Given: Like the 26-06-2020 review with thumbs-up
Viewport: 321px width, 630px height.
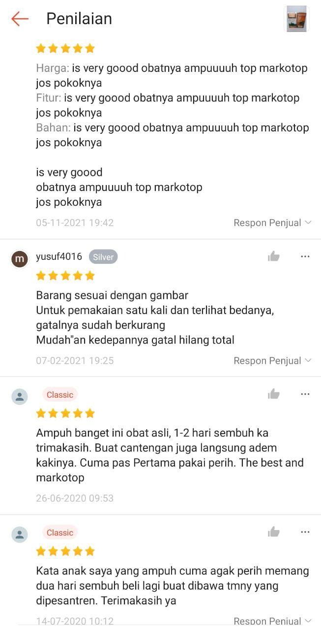Looking at the screenshot, I should click(274, 394).
